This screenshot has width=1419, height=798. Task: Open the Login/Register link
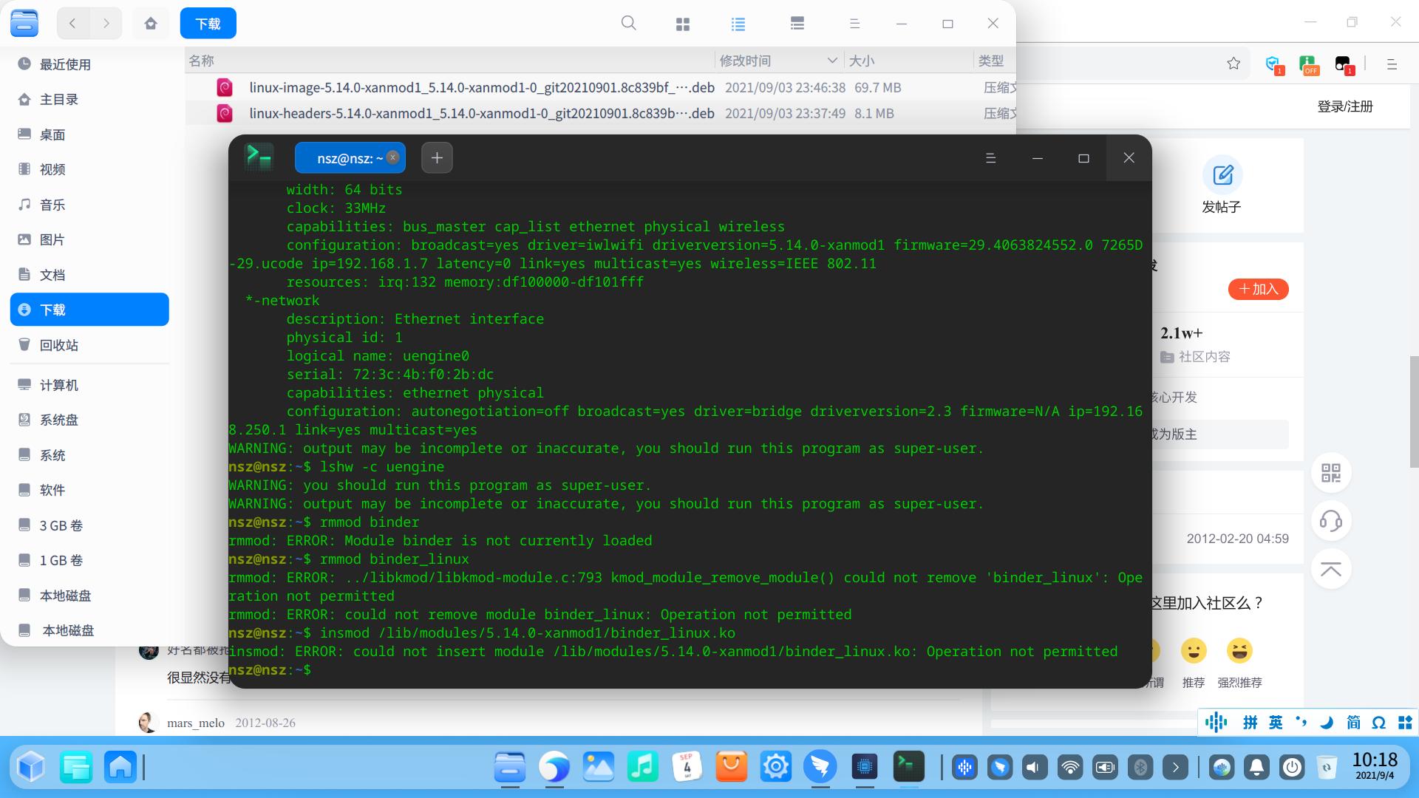click(1344, 106)
